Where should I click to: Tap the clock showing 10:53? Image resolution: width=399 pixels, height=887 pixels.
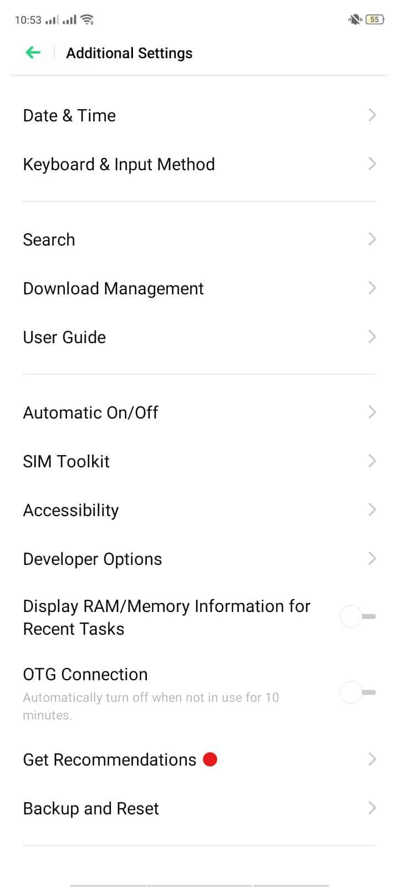click(x=28, y=20)
